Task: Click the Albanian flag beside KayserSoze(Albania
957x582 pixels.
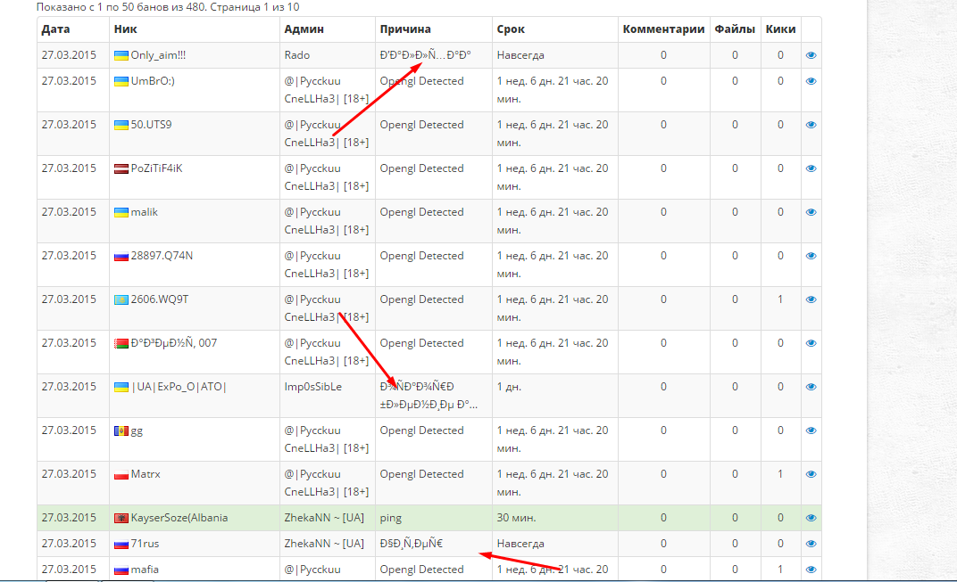Action: click(x=121, y=518)
